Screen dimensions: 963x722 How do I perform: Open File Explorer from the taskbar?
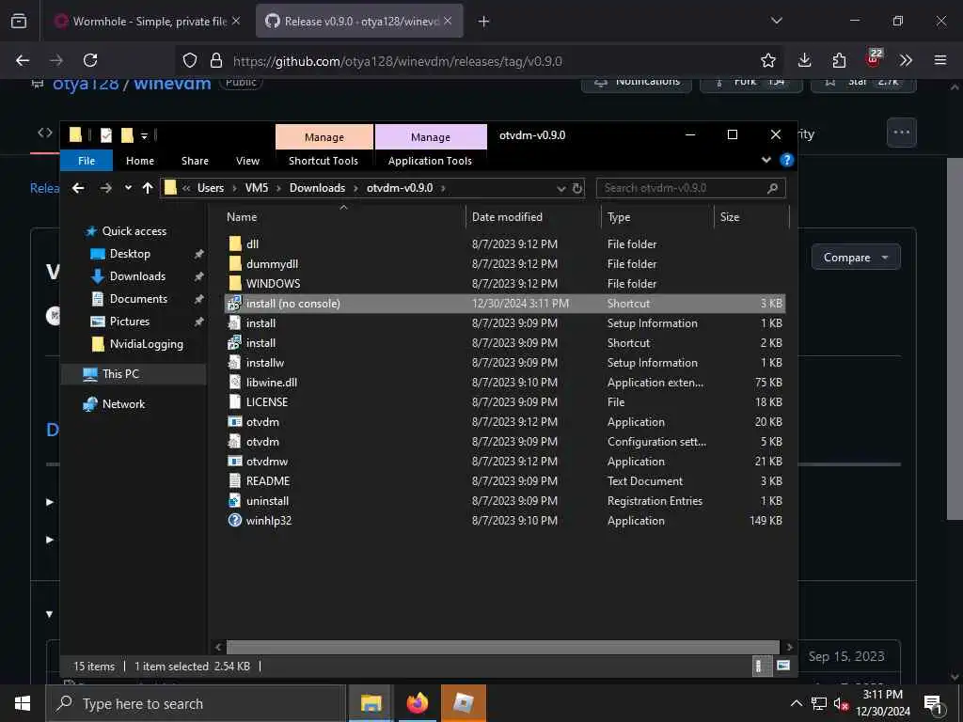(x=371, y=703)
